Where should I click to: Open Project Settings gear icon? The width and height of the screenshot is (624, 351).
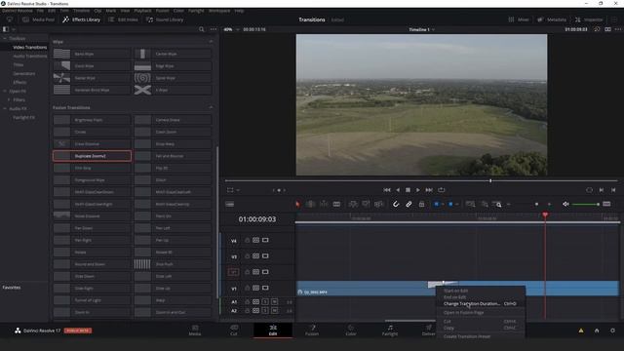tap(612, 331)
